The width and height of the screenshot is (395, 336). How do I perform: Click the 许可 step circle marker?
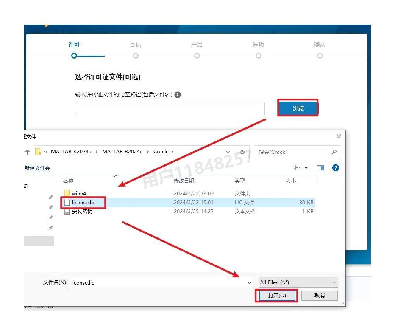tap(74, 56)
